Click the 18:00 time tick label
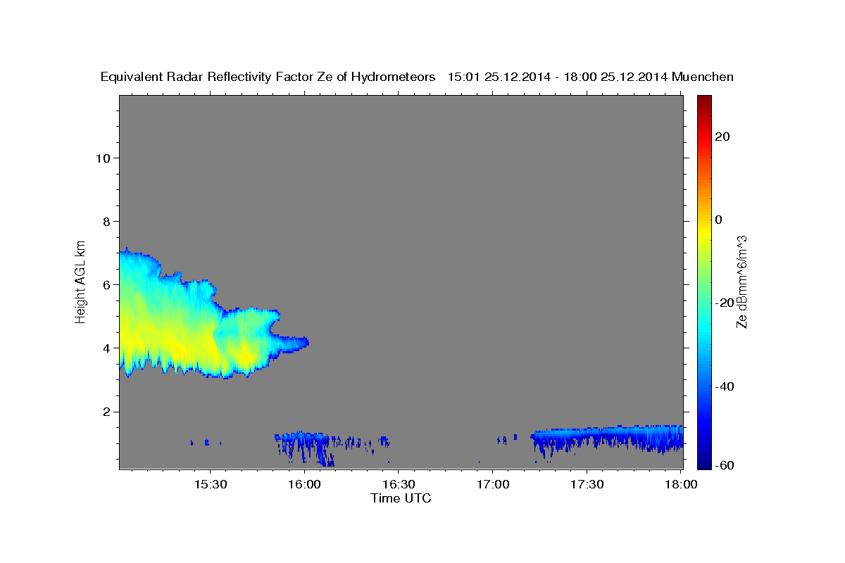The image size is (845, 563). tap(680, 484)
